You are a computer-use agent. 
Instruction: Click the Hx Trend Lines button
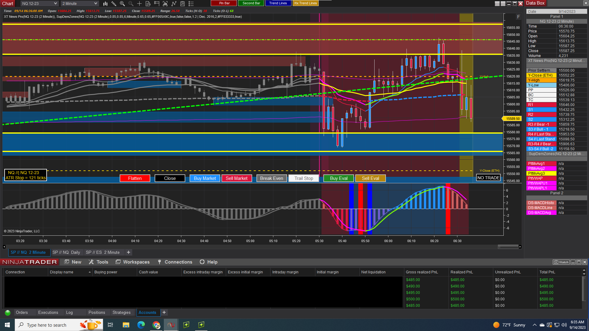click(x=305, y=3)
